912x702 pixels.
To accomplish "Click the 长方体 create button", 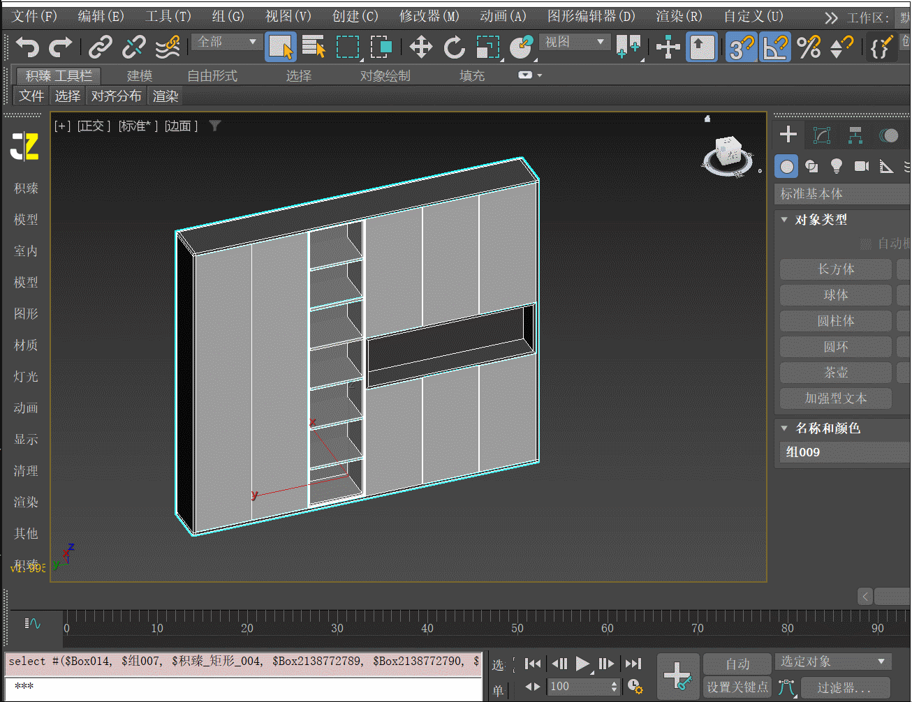I will point(836,269).
